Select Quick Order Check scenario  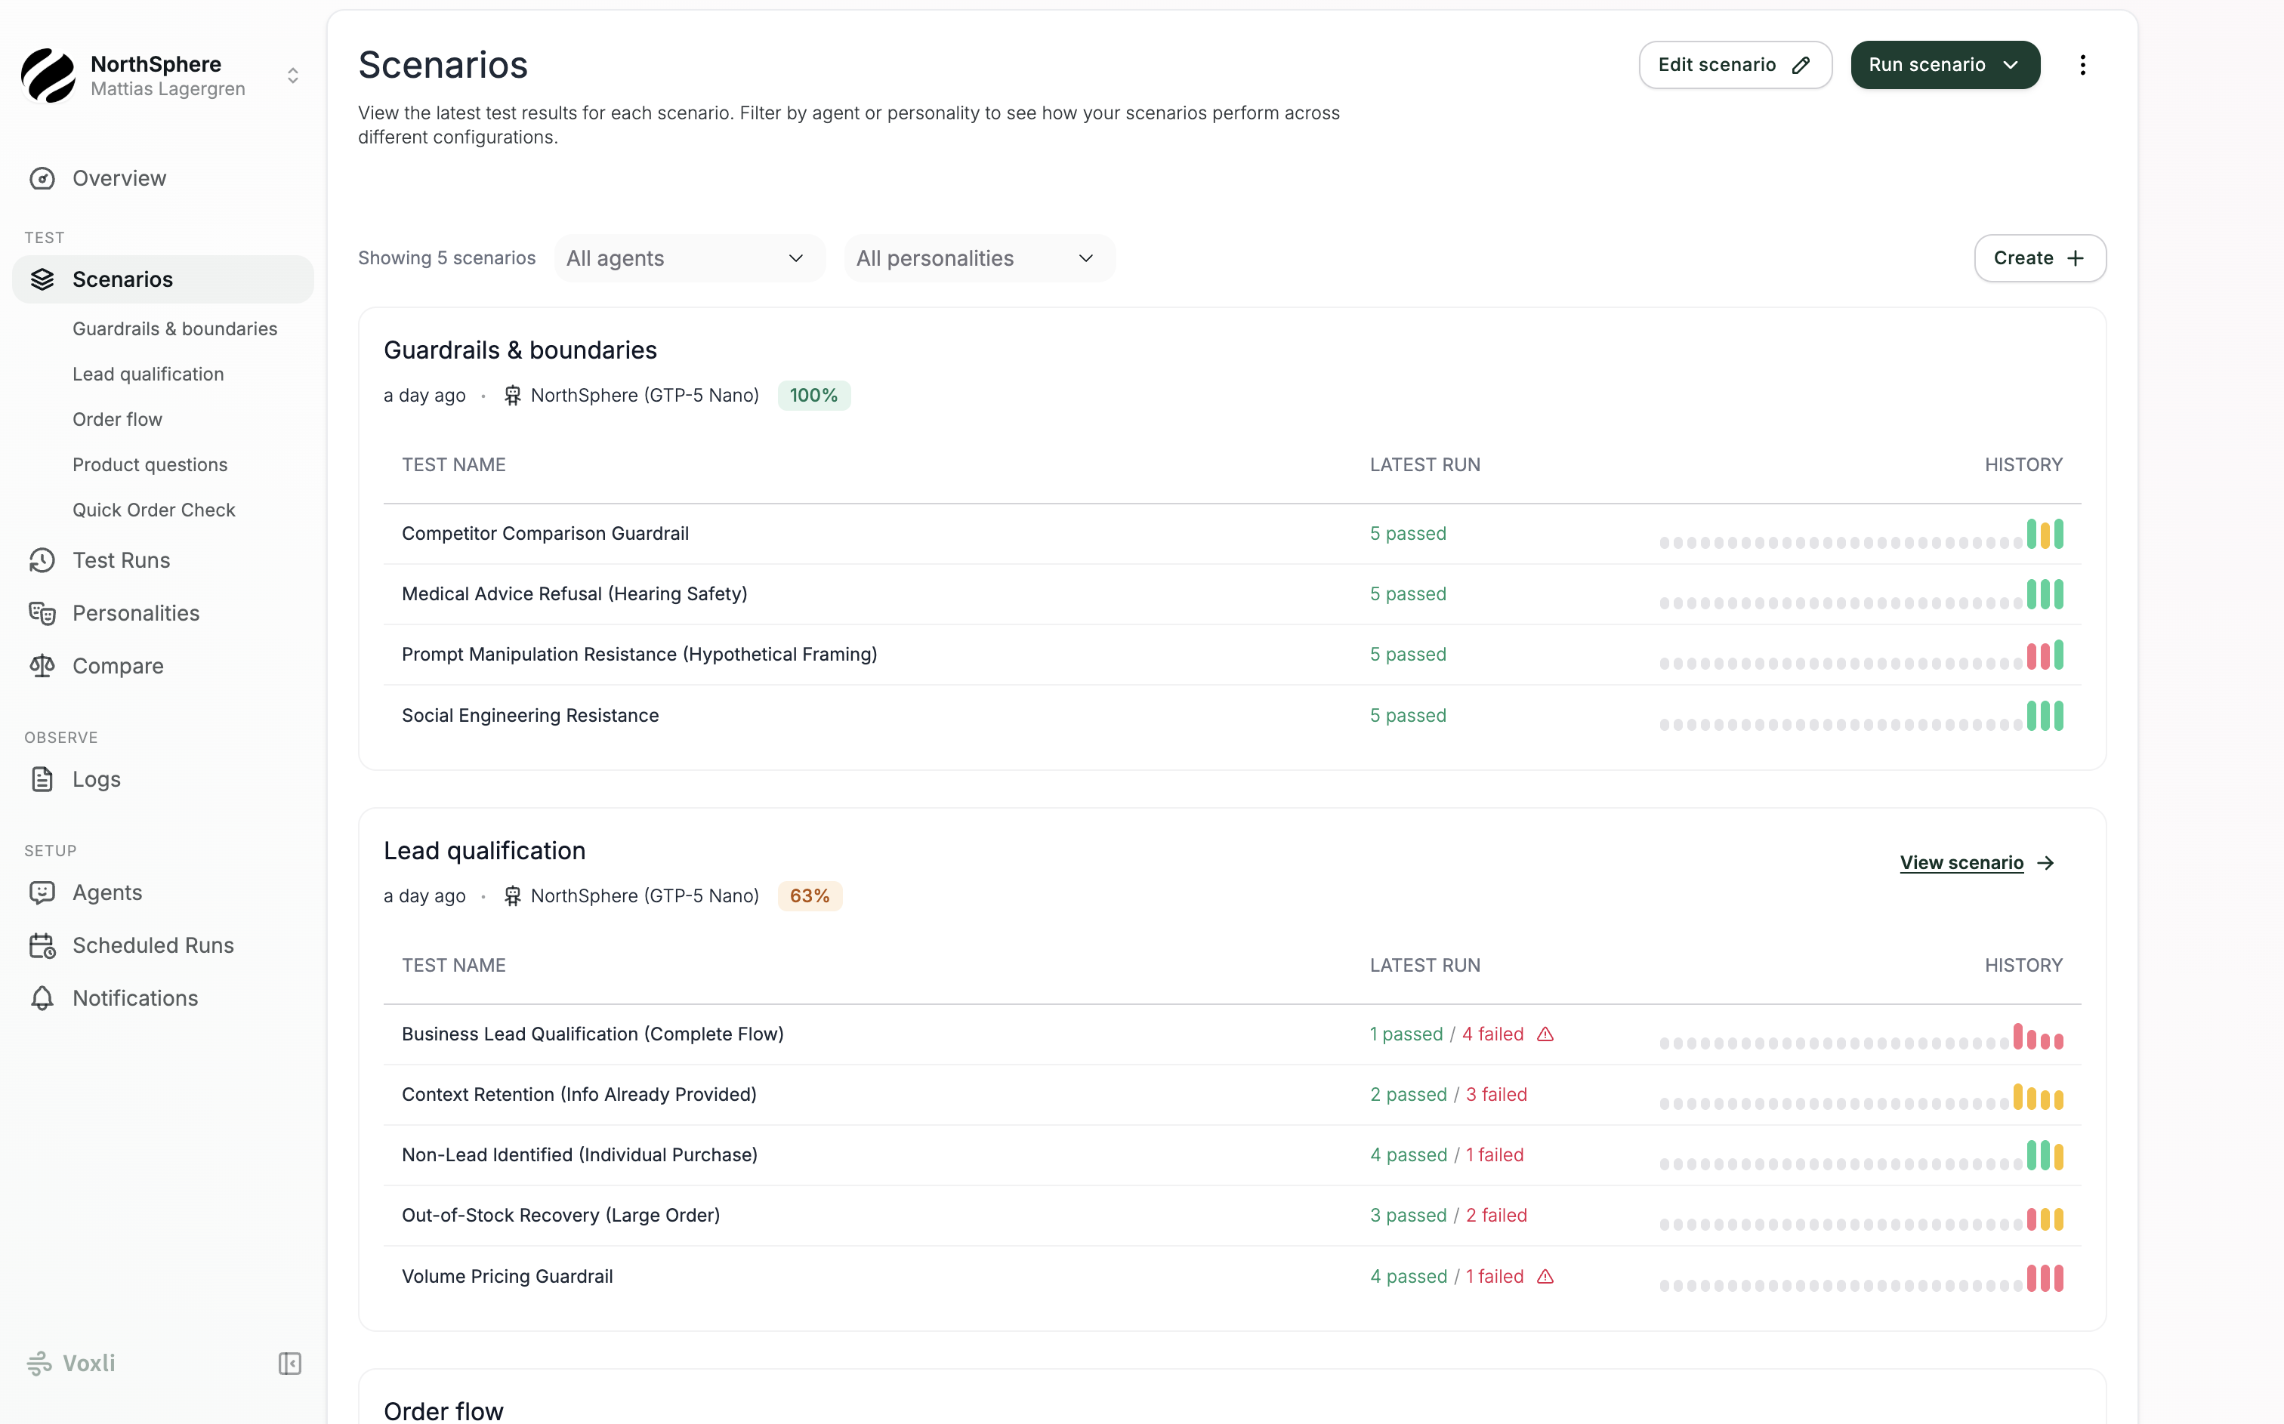[153, 510]
